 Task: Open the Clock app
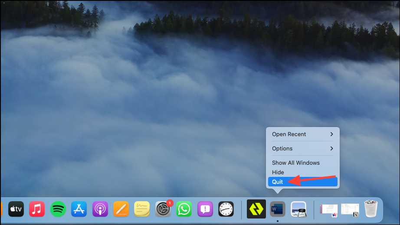coord(226,209)
